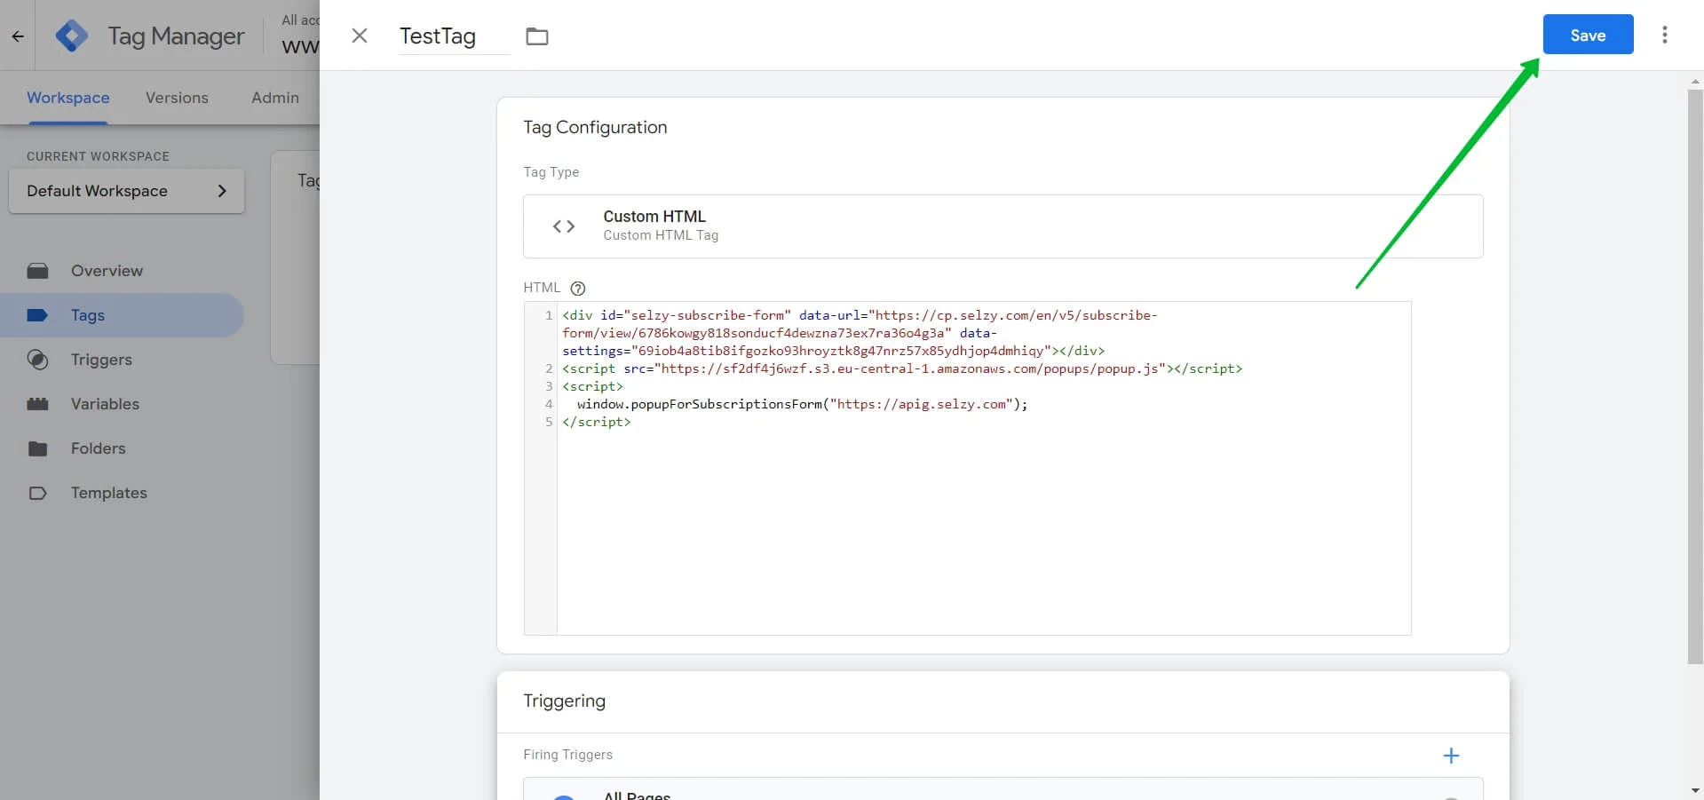
Task: Click the vertical scrollbar of the tag panel
Action: pyautogui.click(x=1695, y=376)
